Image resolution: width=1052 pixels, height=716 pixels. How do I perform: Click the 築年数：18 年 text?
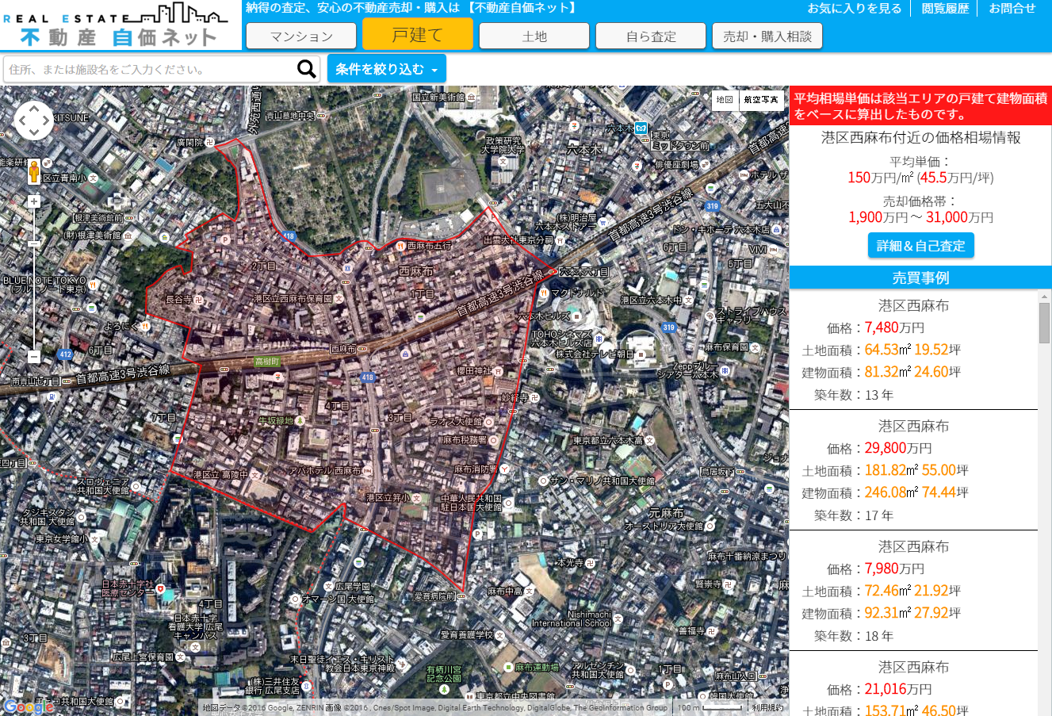tap(854, 636)
